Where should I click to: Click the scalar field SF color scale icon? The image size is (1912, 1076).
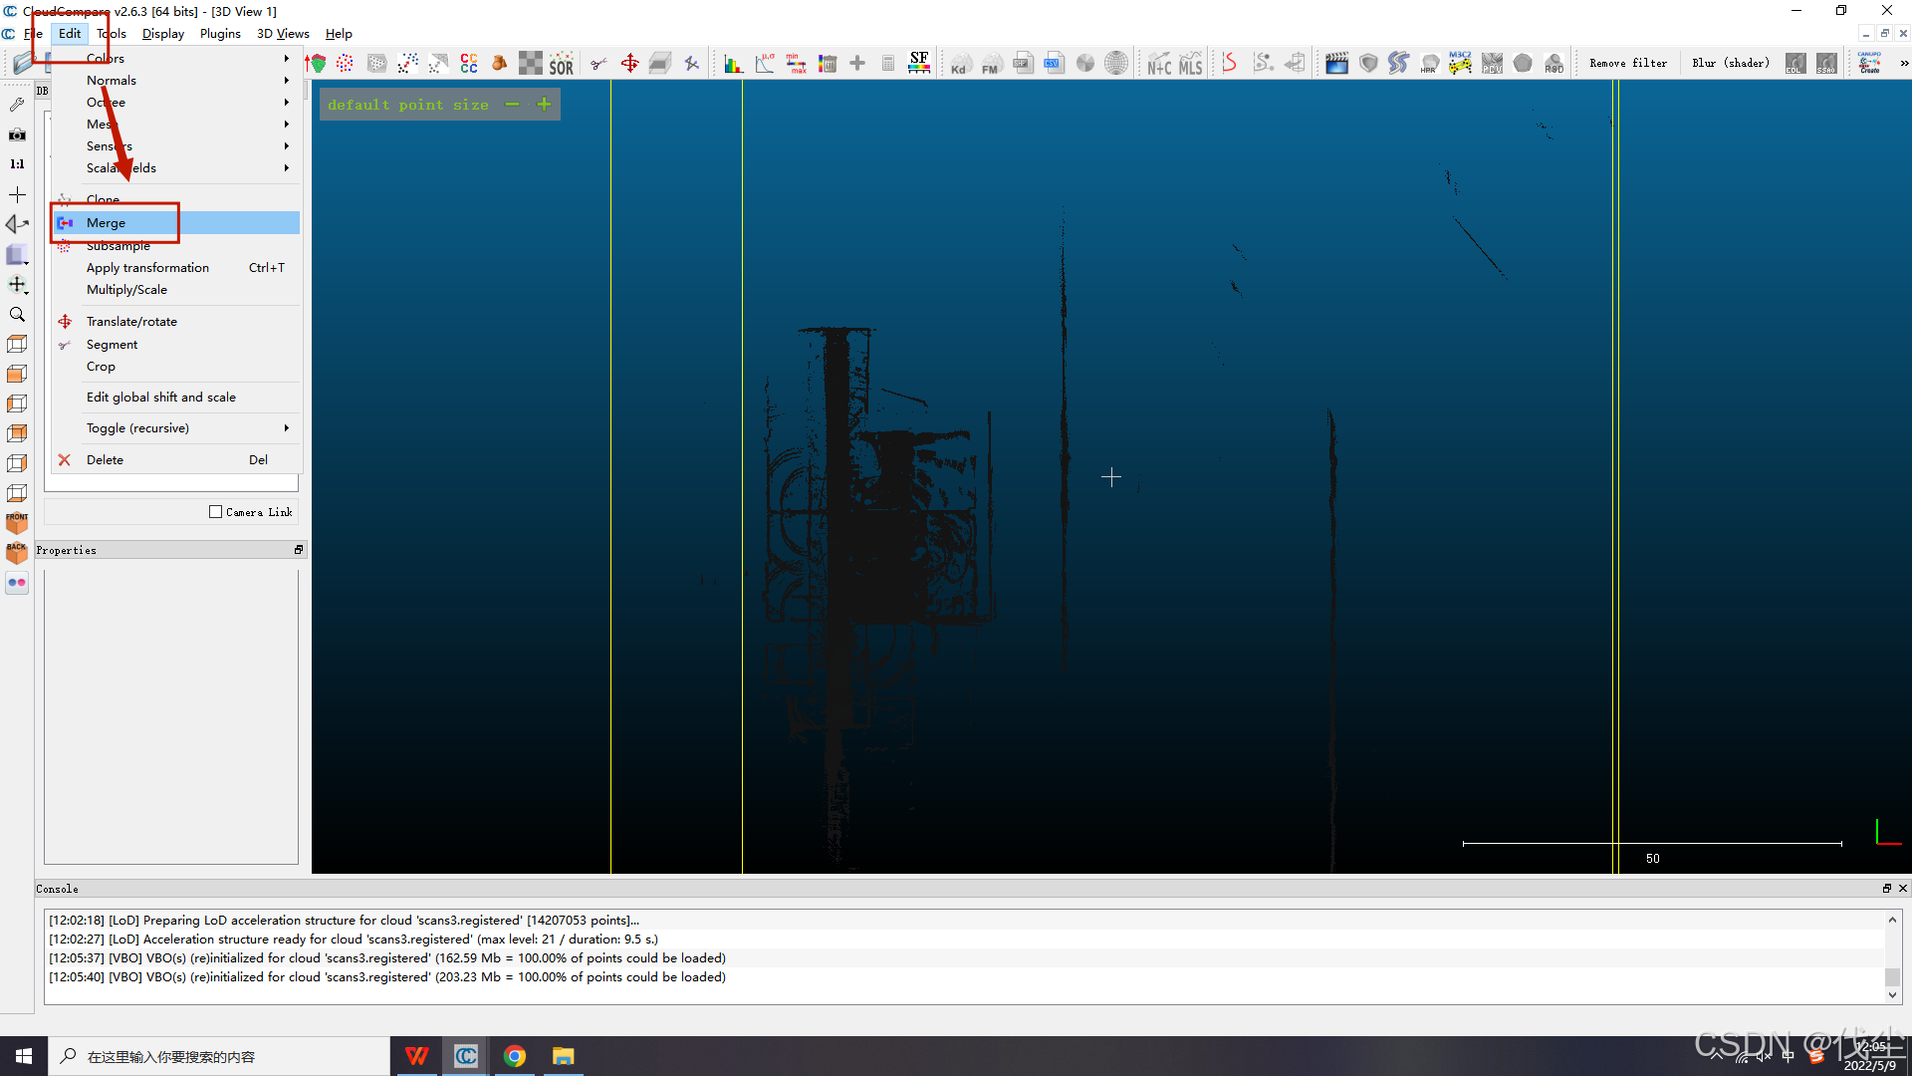[919, 64]
